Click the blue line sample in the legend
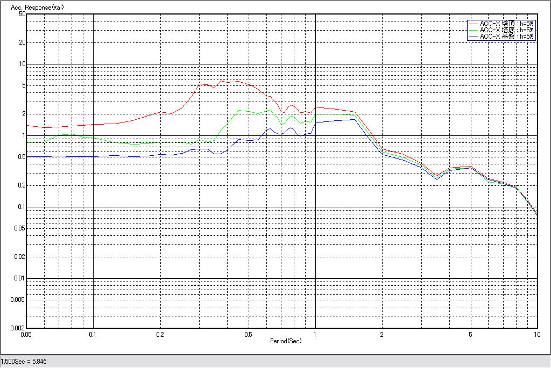 473,37
